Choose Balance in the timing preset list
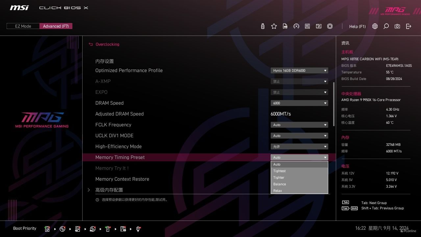 [299, 184]
